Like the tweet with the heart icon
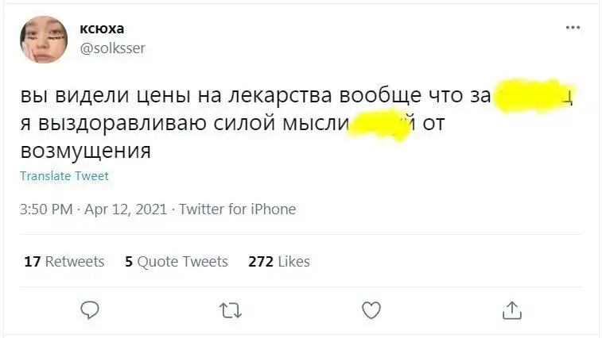Screen dimensions: 602x338 [371, 309]
